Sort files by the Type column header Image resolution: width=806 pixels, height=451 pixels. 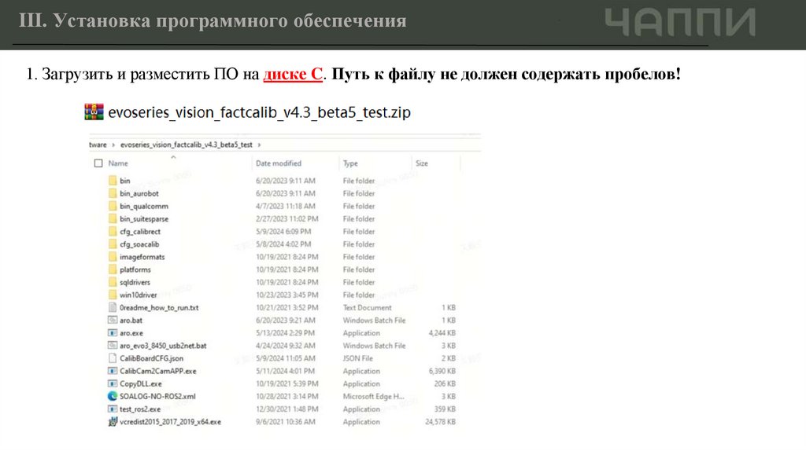350,163
